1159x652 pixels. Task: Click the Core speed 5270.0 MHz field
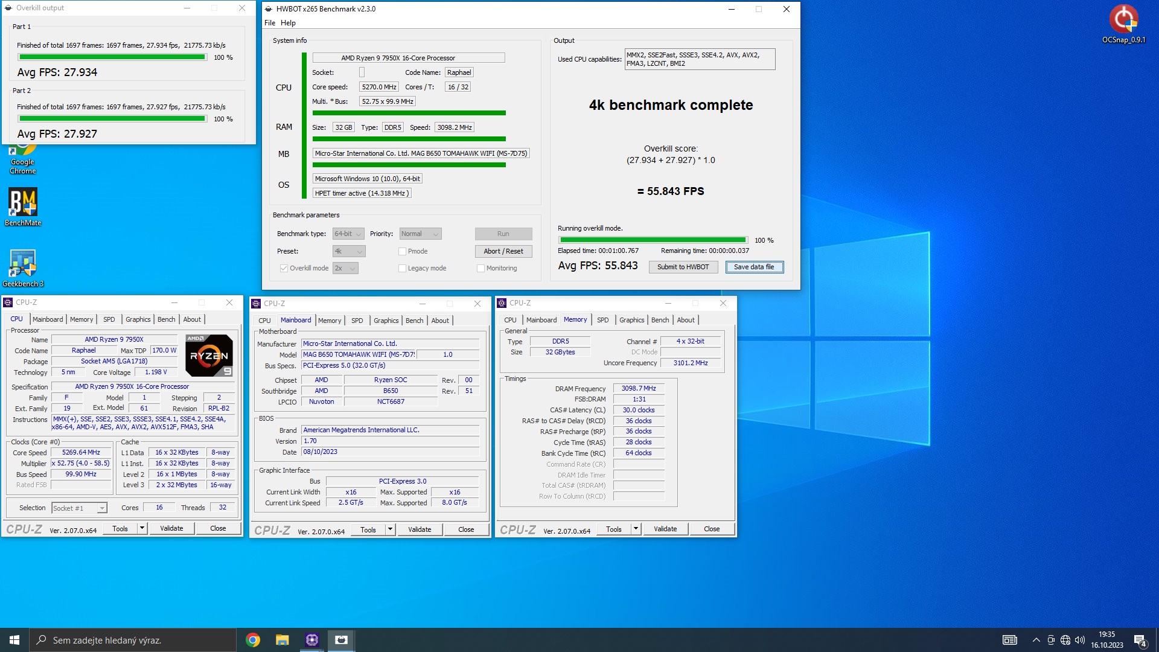coord(378,87)
